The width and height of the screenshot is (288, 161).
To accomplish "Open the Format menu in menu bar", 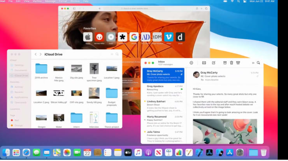I will [63, 2].
